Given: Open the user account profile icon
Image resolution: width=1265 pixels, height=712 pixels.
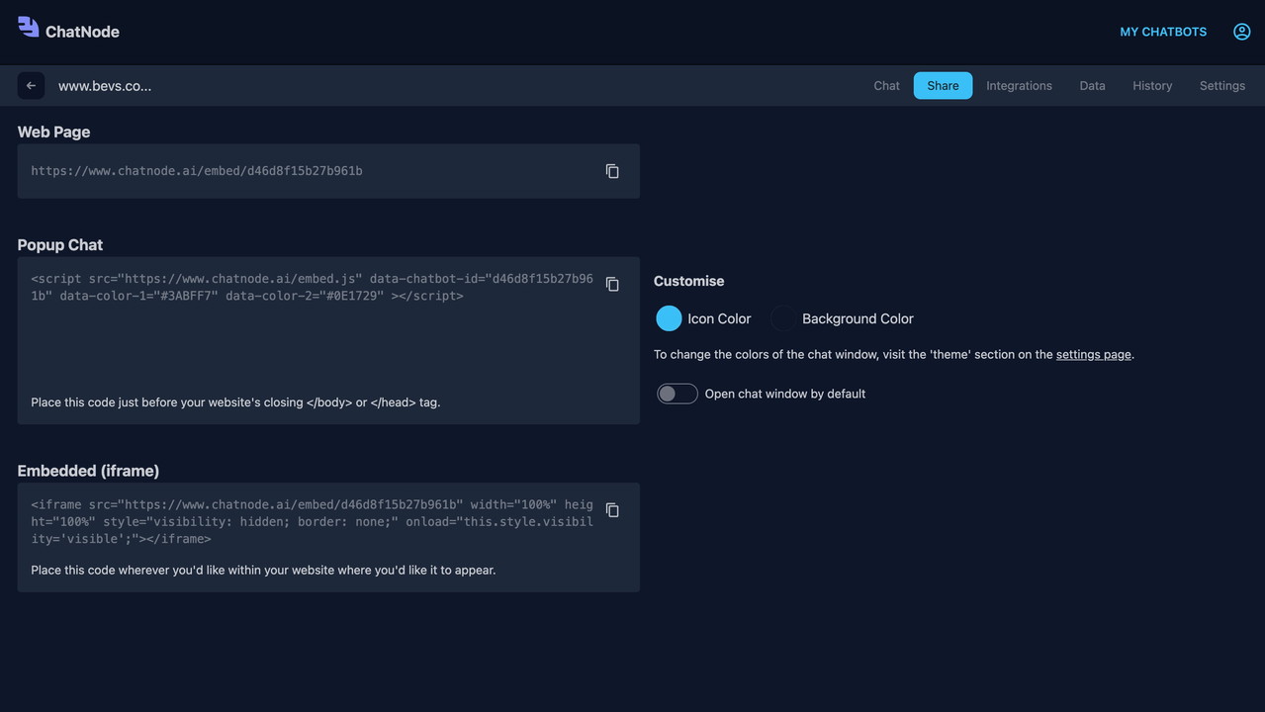Looking at the screenshot, I should 1241,32.
